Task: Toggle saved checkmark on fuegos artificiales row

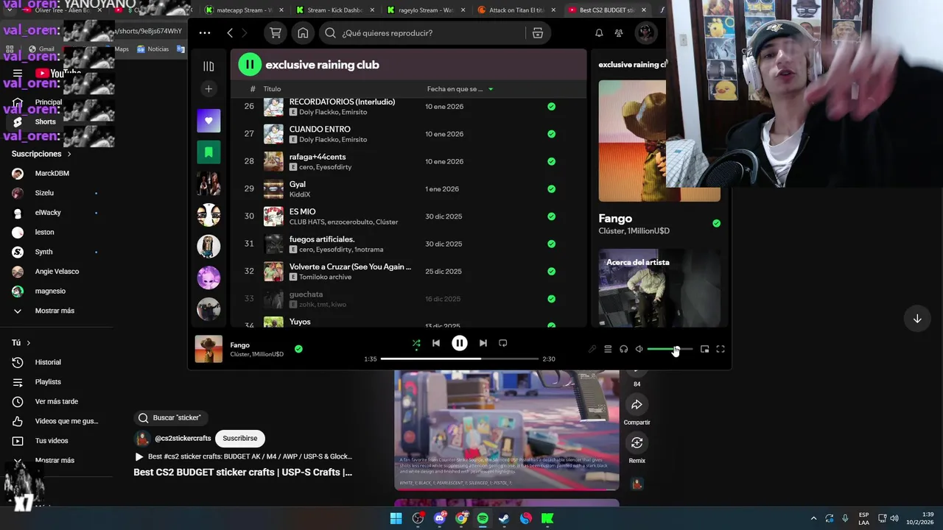Action: pyautogui.click(x=551, y=244)
